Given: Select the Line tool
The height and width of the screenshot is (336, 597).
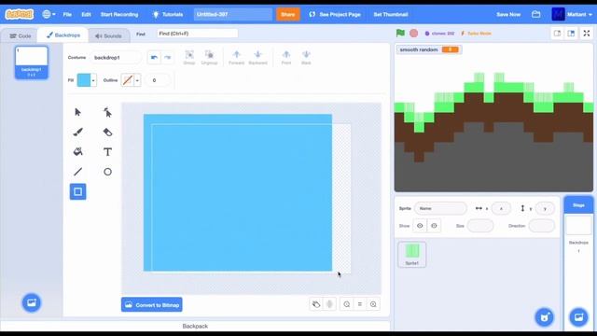Looking at the screenshot, I should tap(77, 172).
